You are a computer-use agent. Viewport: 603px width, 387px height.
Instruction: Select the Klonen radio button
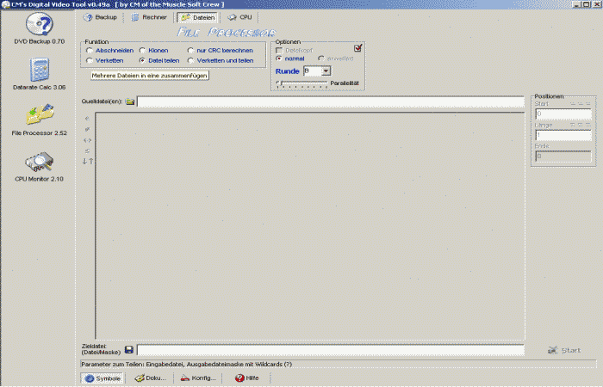[x=142, y=51]
